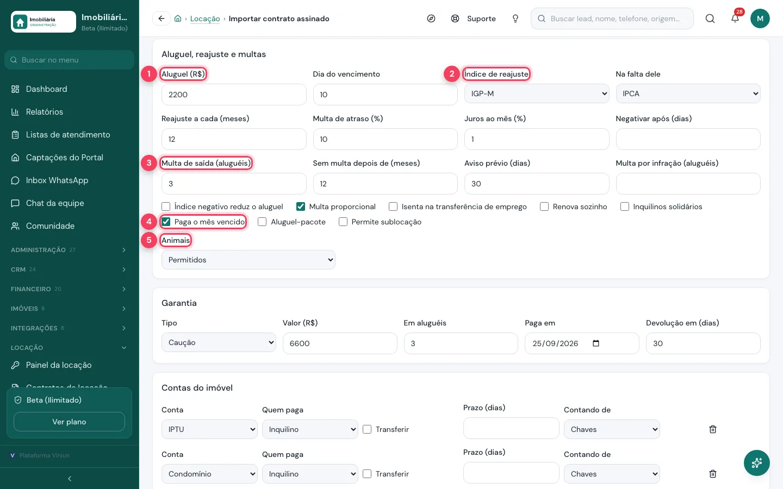This screenshot has width=783, height=489.
Task: Open the sparkle assistant floating button
Action: [x=757, y=463]
